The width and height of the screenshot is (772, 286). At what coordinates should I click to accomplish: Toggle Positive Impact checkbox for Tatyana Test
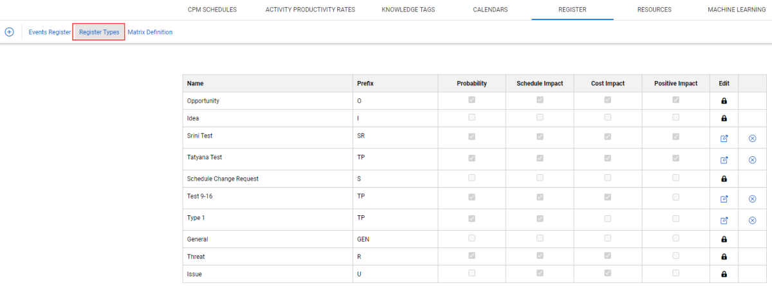tap(675, 159)
